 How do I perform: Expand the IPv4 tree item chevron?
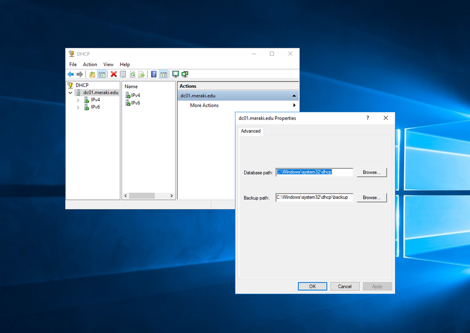coord(78,99)
